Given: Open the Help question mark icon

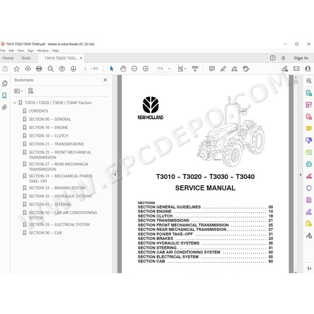Looking at the screenshot, I should pos(273,58).
